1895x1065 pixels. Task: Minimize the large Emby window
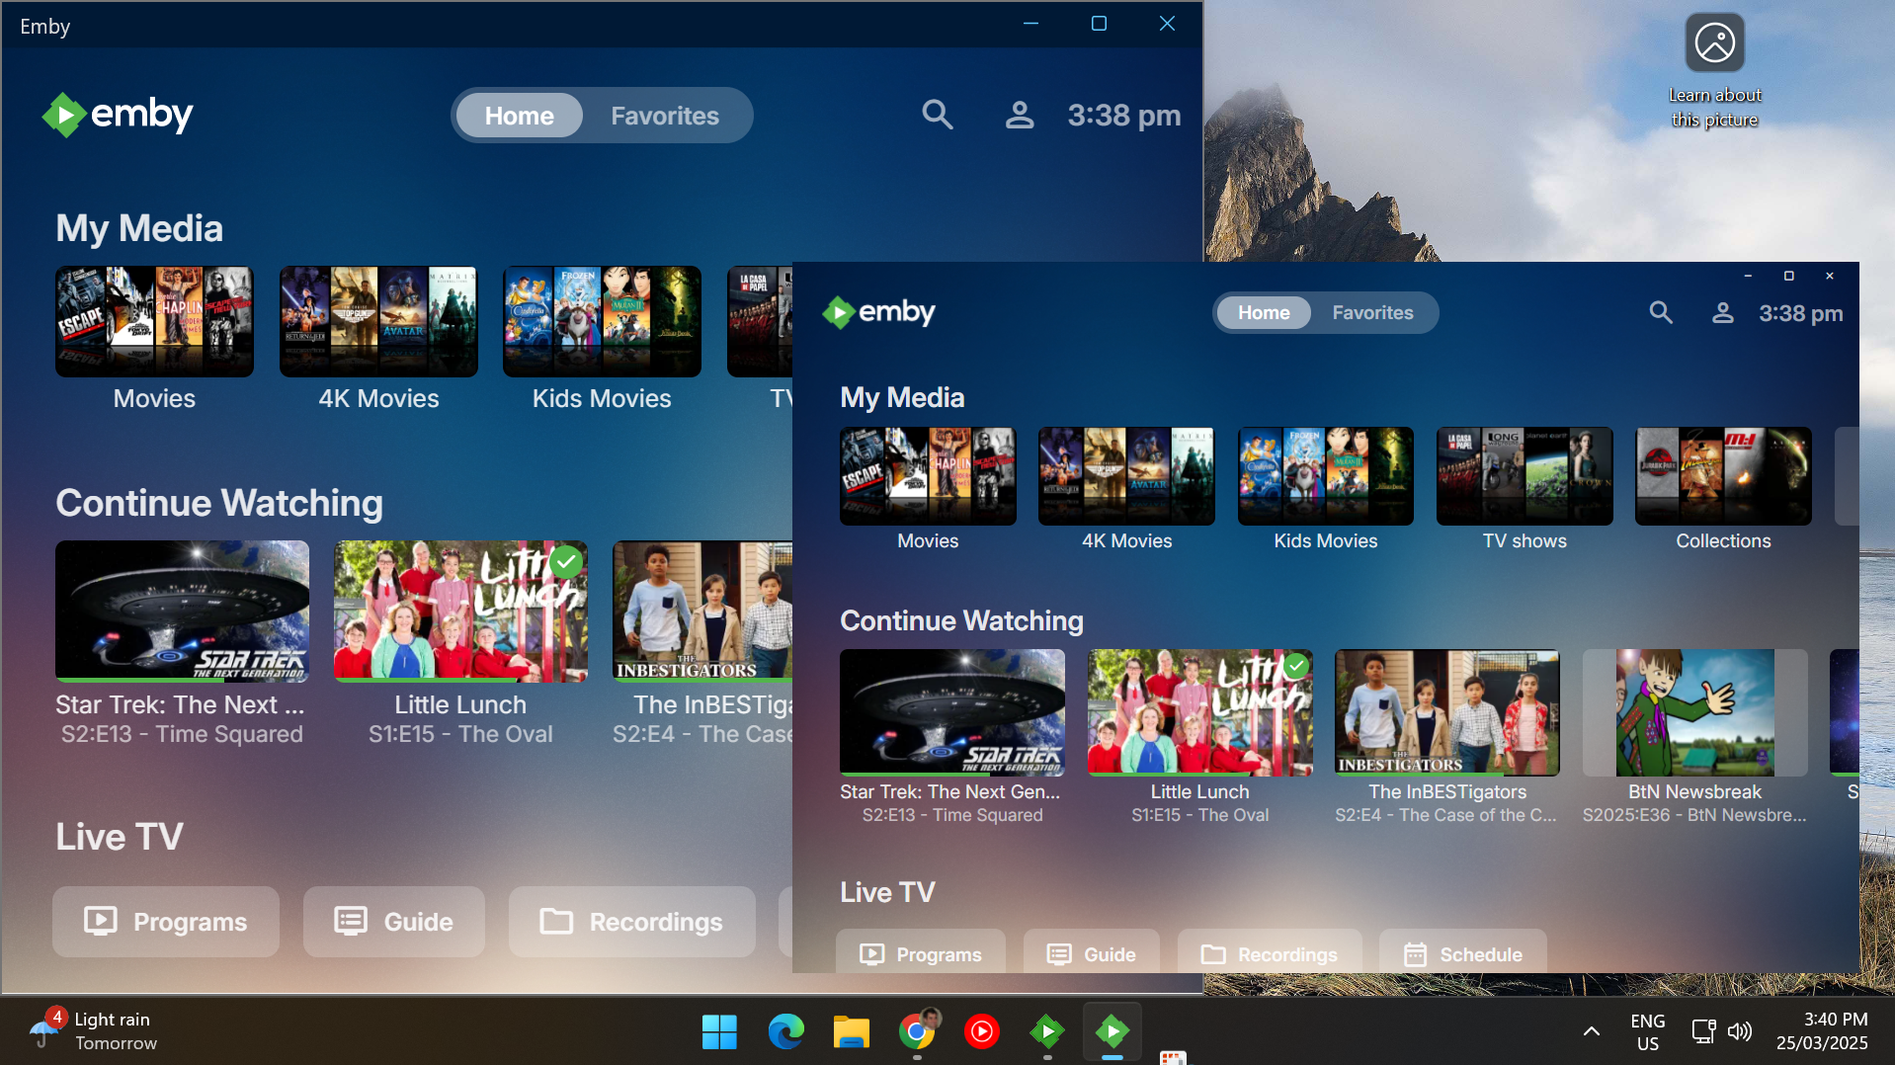(x=1030, y=24)
